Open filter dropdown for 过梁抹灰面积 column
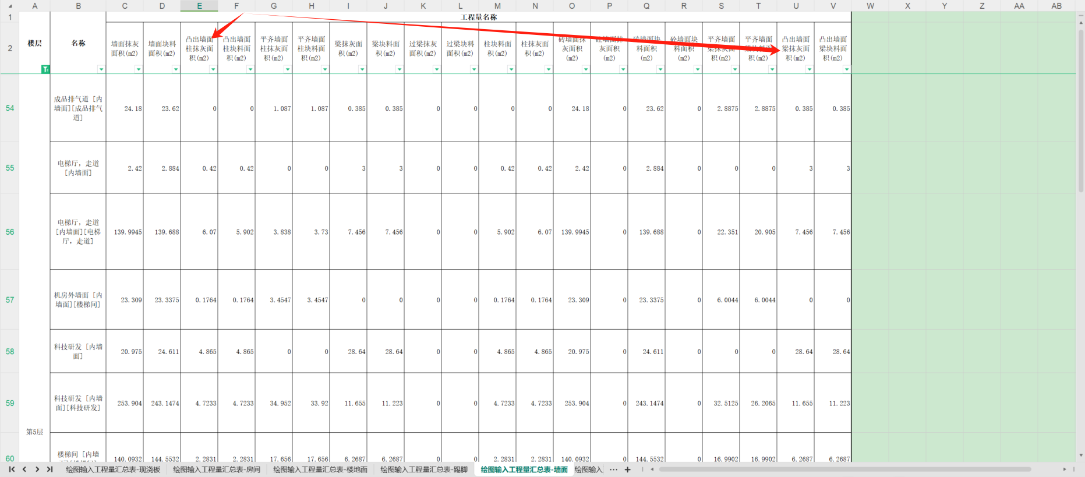 [x=437, y=69]
